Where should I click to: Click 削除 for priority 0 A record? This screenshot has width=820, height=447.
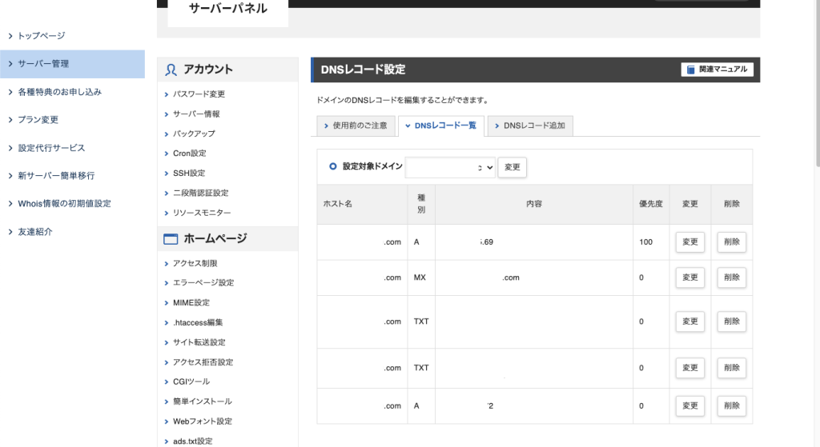(x=732, y=406)
